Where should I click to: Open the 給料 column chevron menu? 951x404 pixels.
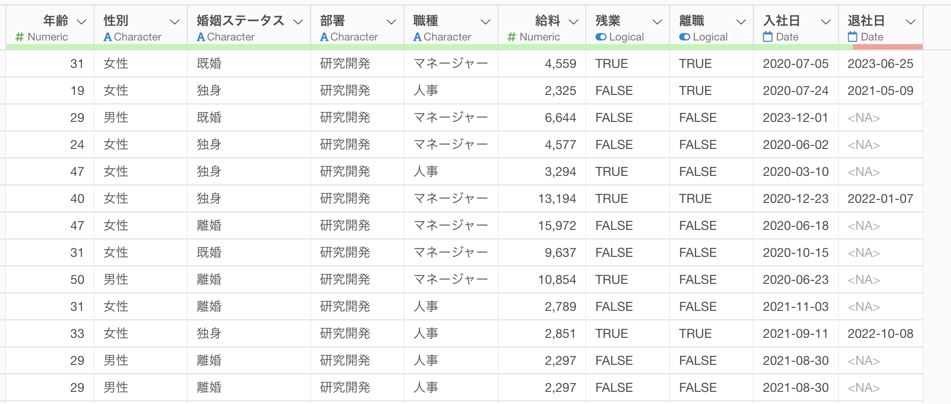point(573,22)
